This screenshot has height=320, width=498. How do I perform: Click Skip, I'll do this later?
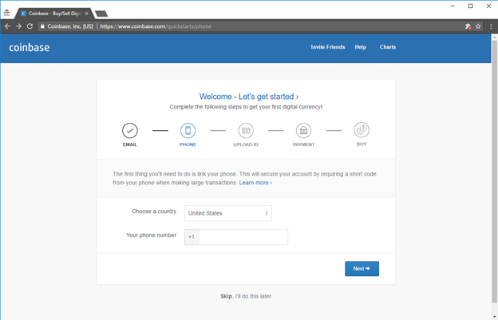246,296
